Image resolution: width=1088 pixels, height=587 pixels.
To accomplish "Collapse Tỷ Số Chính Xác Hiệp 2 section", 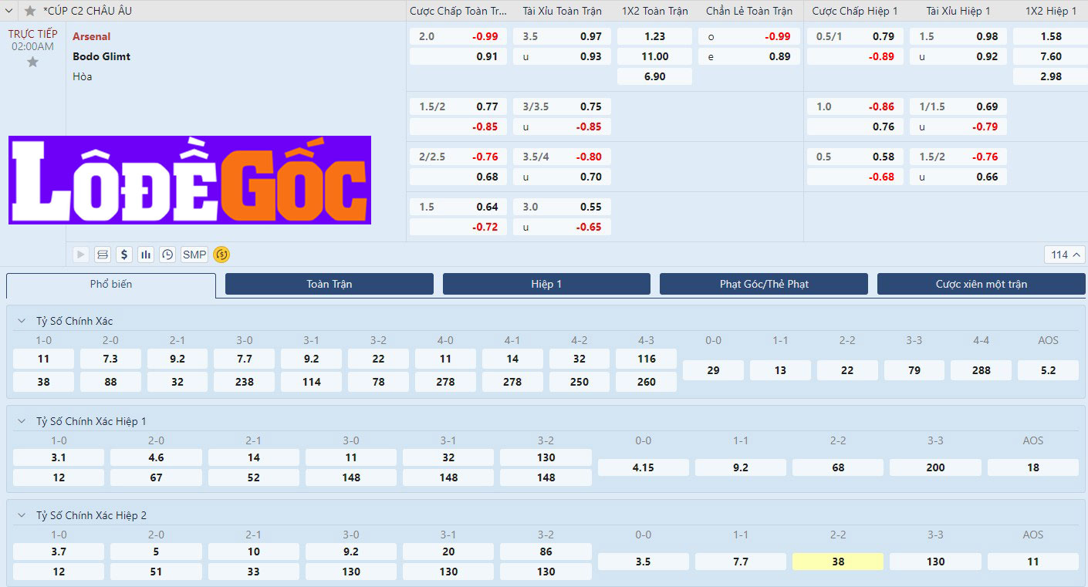I will point(21,515).
